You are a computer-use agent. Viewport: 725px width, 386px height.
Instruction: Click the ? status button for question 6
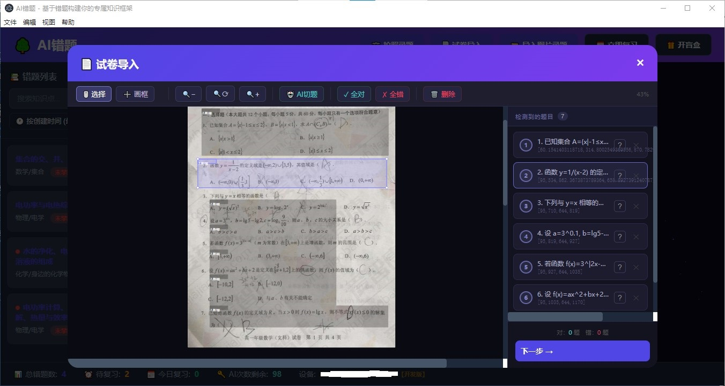tap(619, 298)
